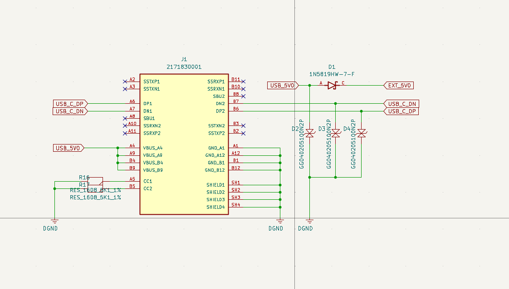Click the USB_C_DP global label on the B6 line
The height and width of the screenshot is (289, 509).
pos(401,111)
